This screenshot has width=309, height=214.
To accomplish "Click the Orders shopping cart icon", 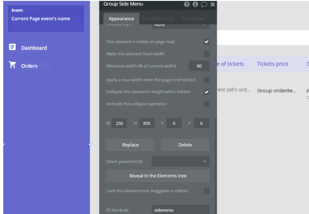I will point(12,65).
